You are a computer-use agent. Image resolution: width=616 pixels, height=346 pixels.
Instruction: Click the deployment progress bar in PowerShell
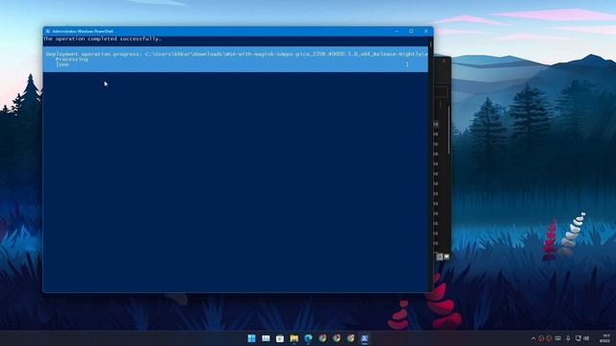point(232,64)
